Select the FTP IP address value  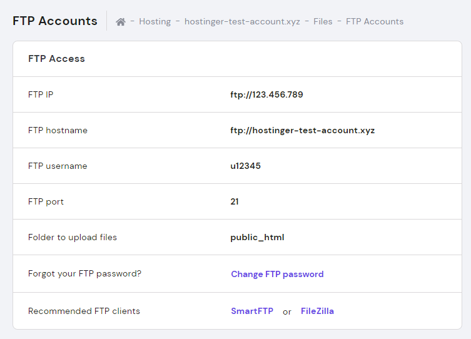(x=266, y=95)
